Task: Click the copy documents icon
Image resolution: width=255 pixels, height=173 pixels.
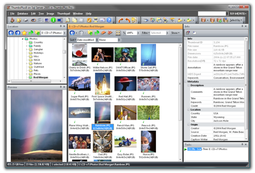Action: tap(74, 20)
